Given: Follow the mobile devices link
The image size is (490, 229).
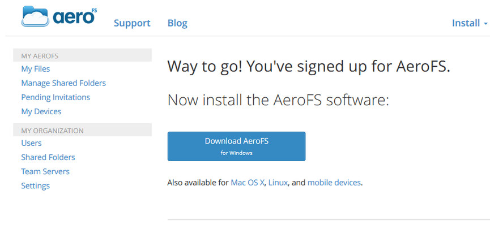Looking at the screenshot, I should pyautogui.click(x=334, y=183).
